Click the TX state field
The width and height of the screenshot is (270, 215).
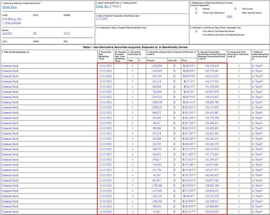[35, 33]
